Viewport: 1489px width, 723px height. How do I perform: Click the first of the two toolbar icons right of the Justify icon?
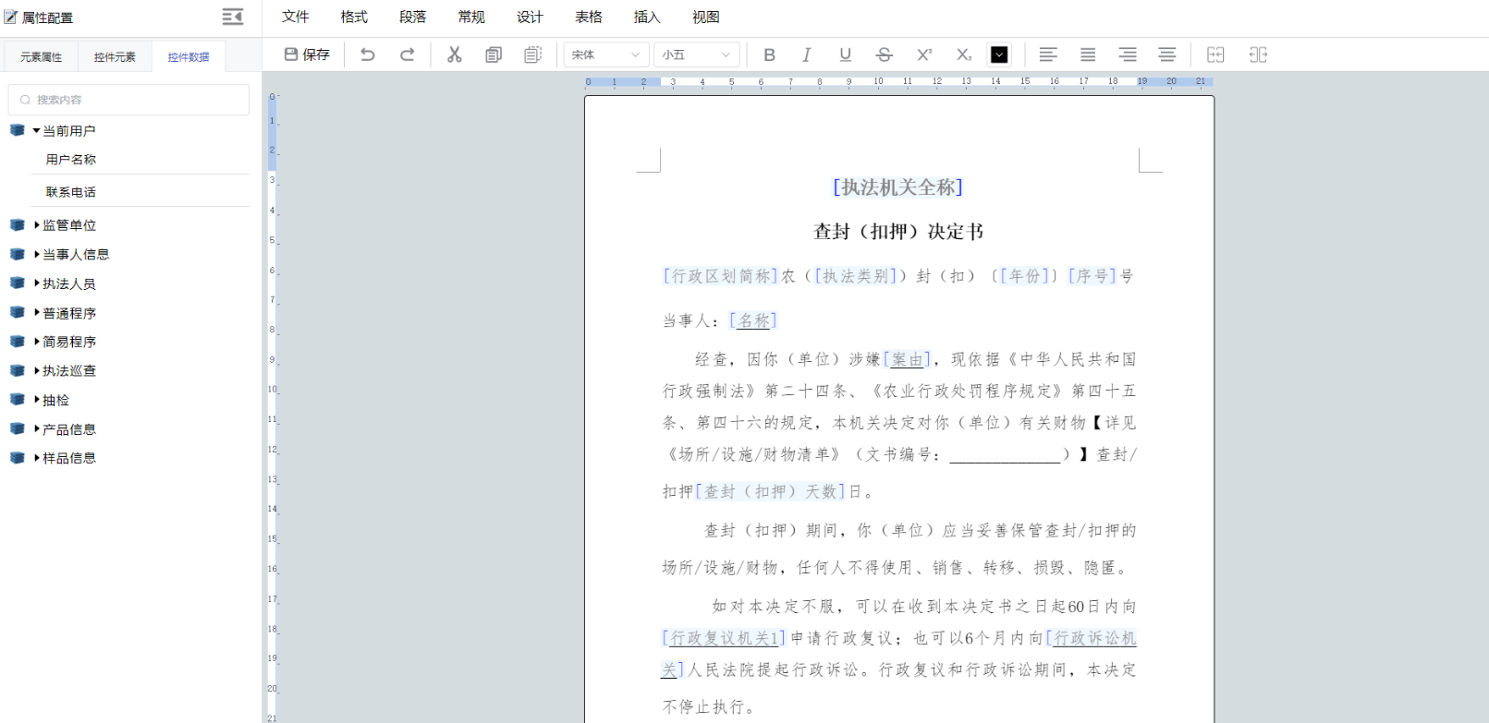1215,54
